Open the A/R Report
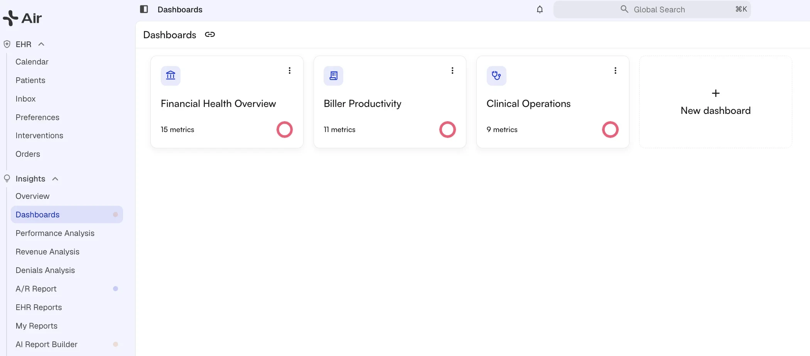This screenshot has width=810, height=356. pos(36,289)
